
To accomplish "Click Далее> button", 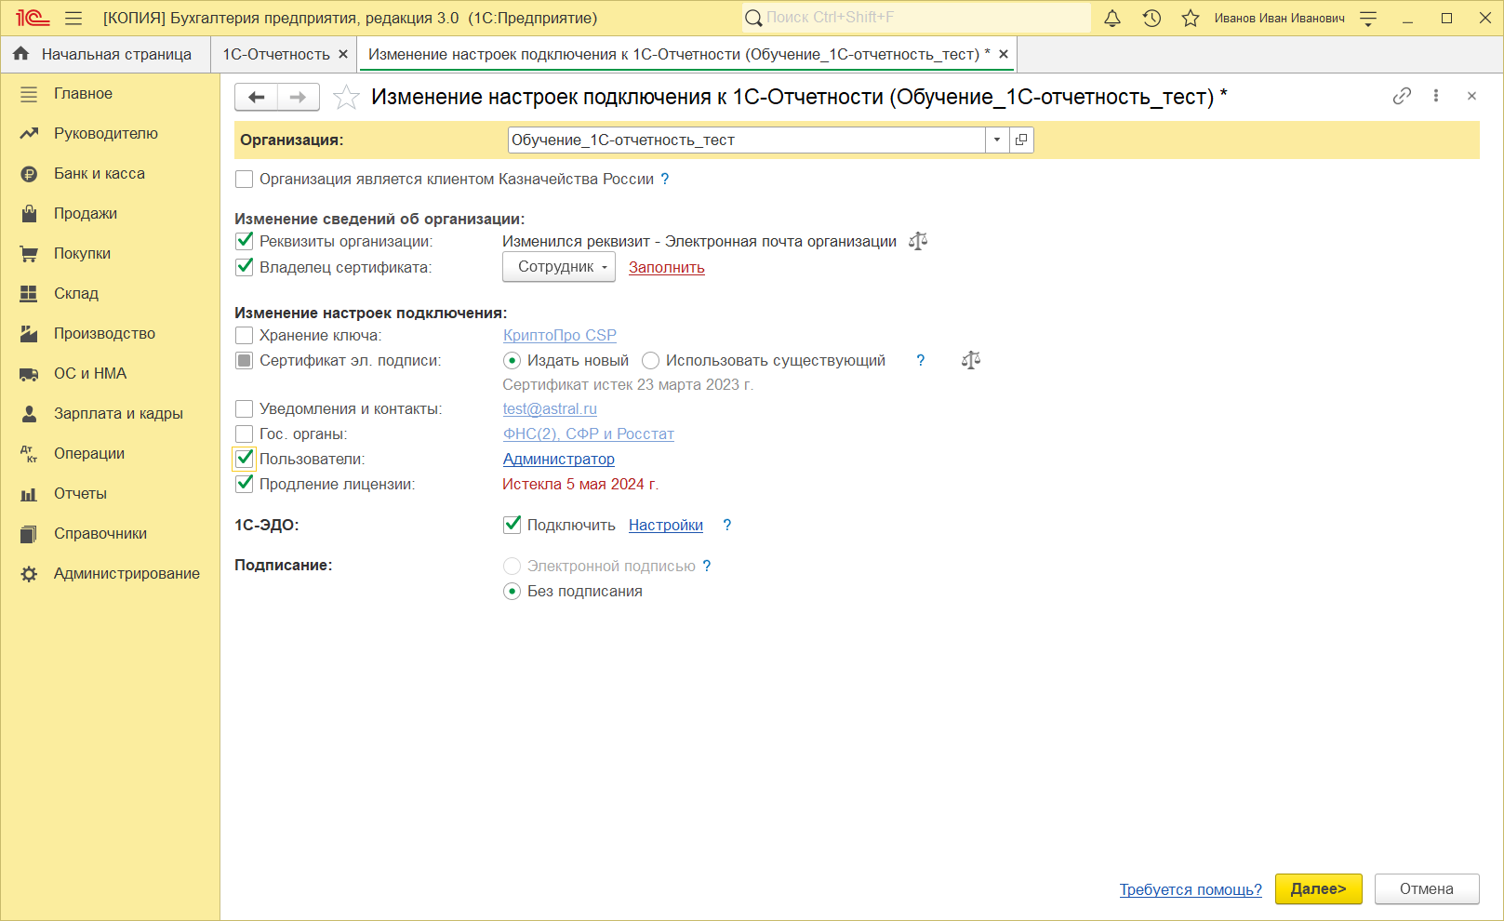I will pos(1319,889).
